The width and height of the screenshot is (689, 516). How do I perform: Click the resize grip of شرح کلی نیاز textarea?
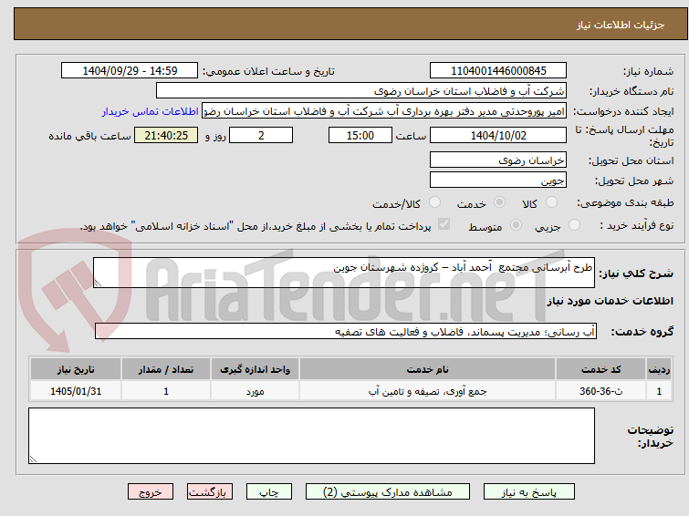point(98,284)
